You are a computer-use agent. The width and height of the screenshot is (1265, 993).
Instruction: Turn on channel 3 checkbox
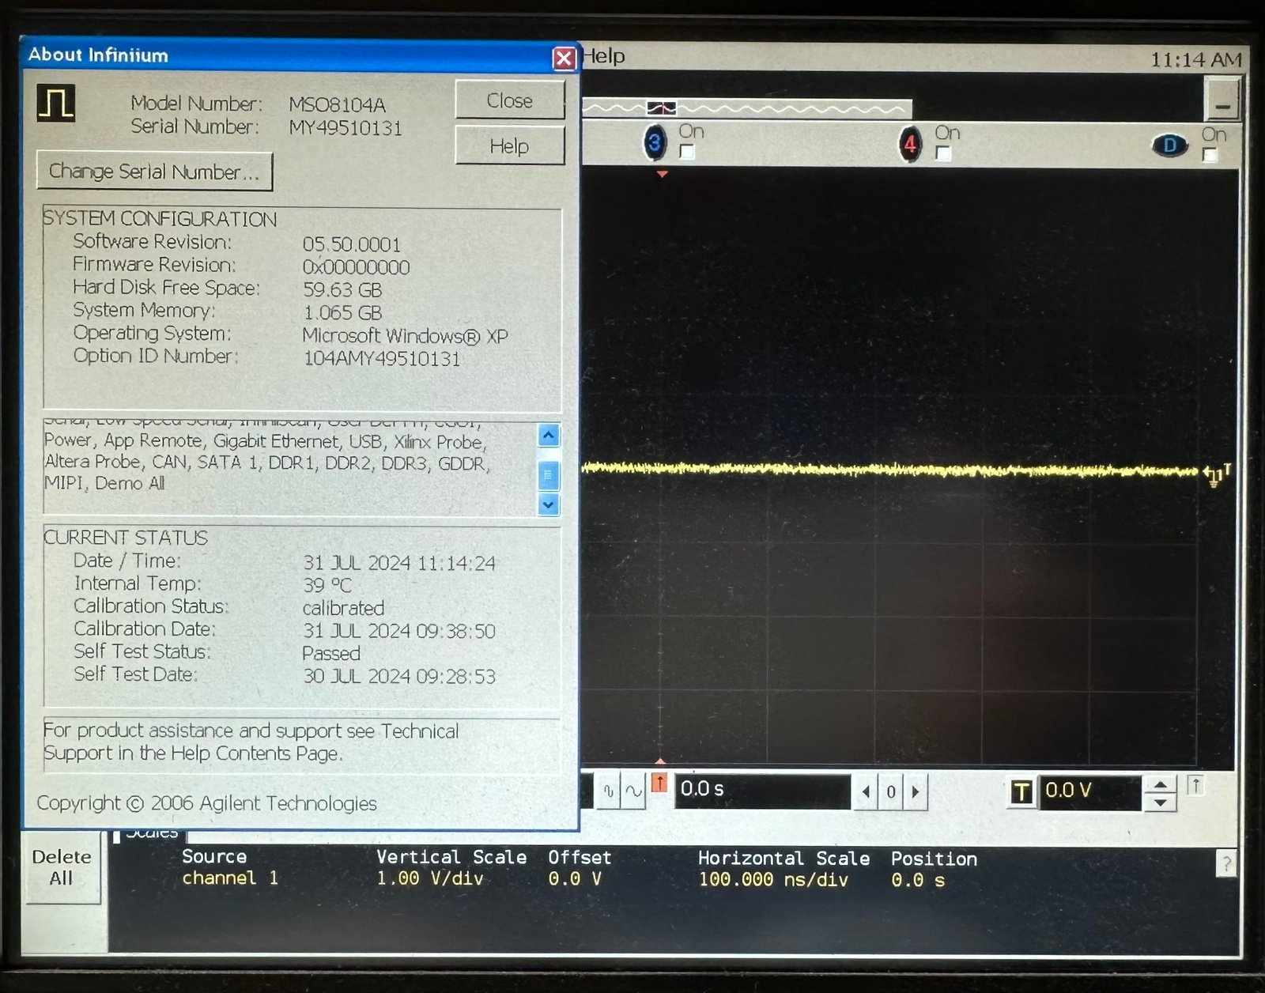click(687, 152)
